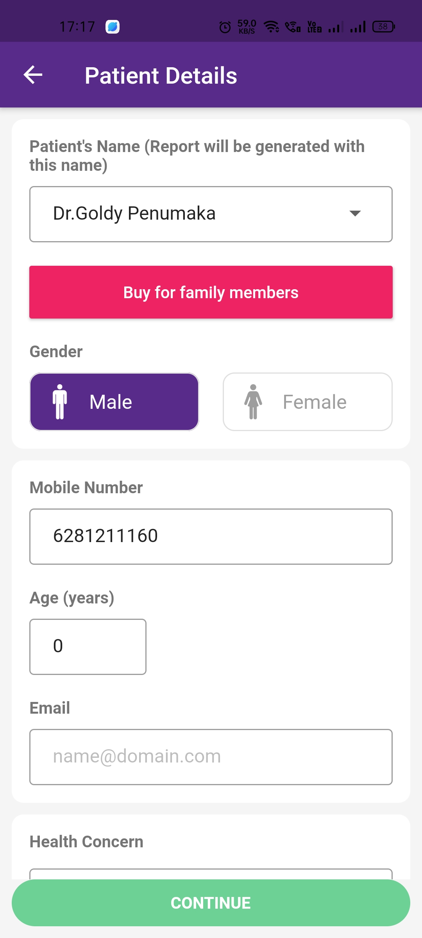Screen dimensions: 422x938
Task: Tap the Age (years) input box
Action: [88, 646]
